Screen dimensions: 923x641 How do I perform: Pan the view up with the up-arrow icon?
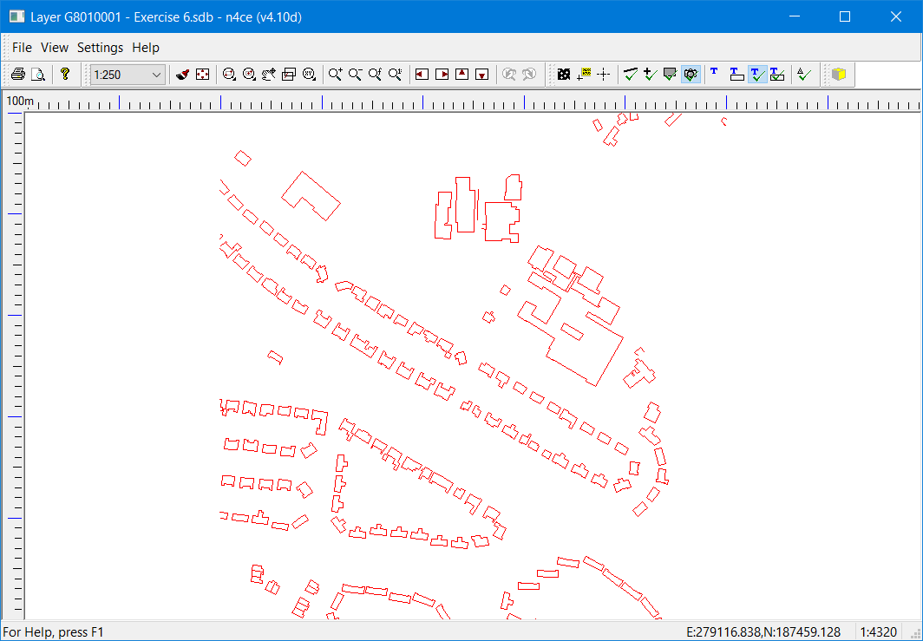pos(462,75)
